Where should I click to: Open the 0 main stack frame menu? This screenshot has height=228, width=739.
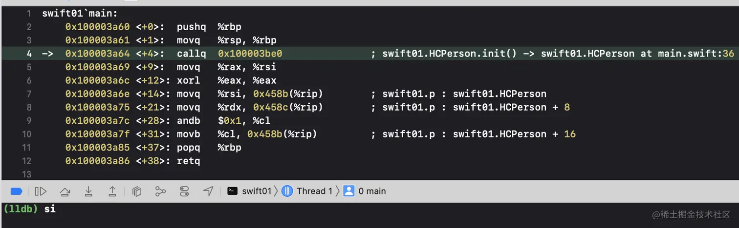(x=372, y=191)
